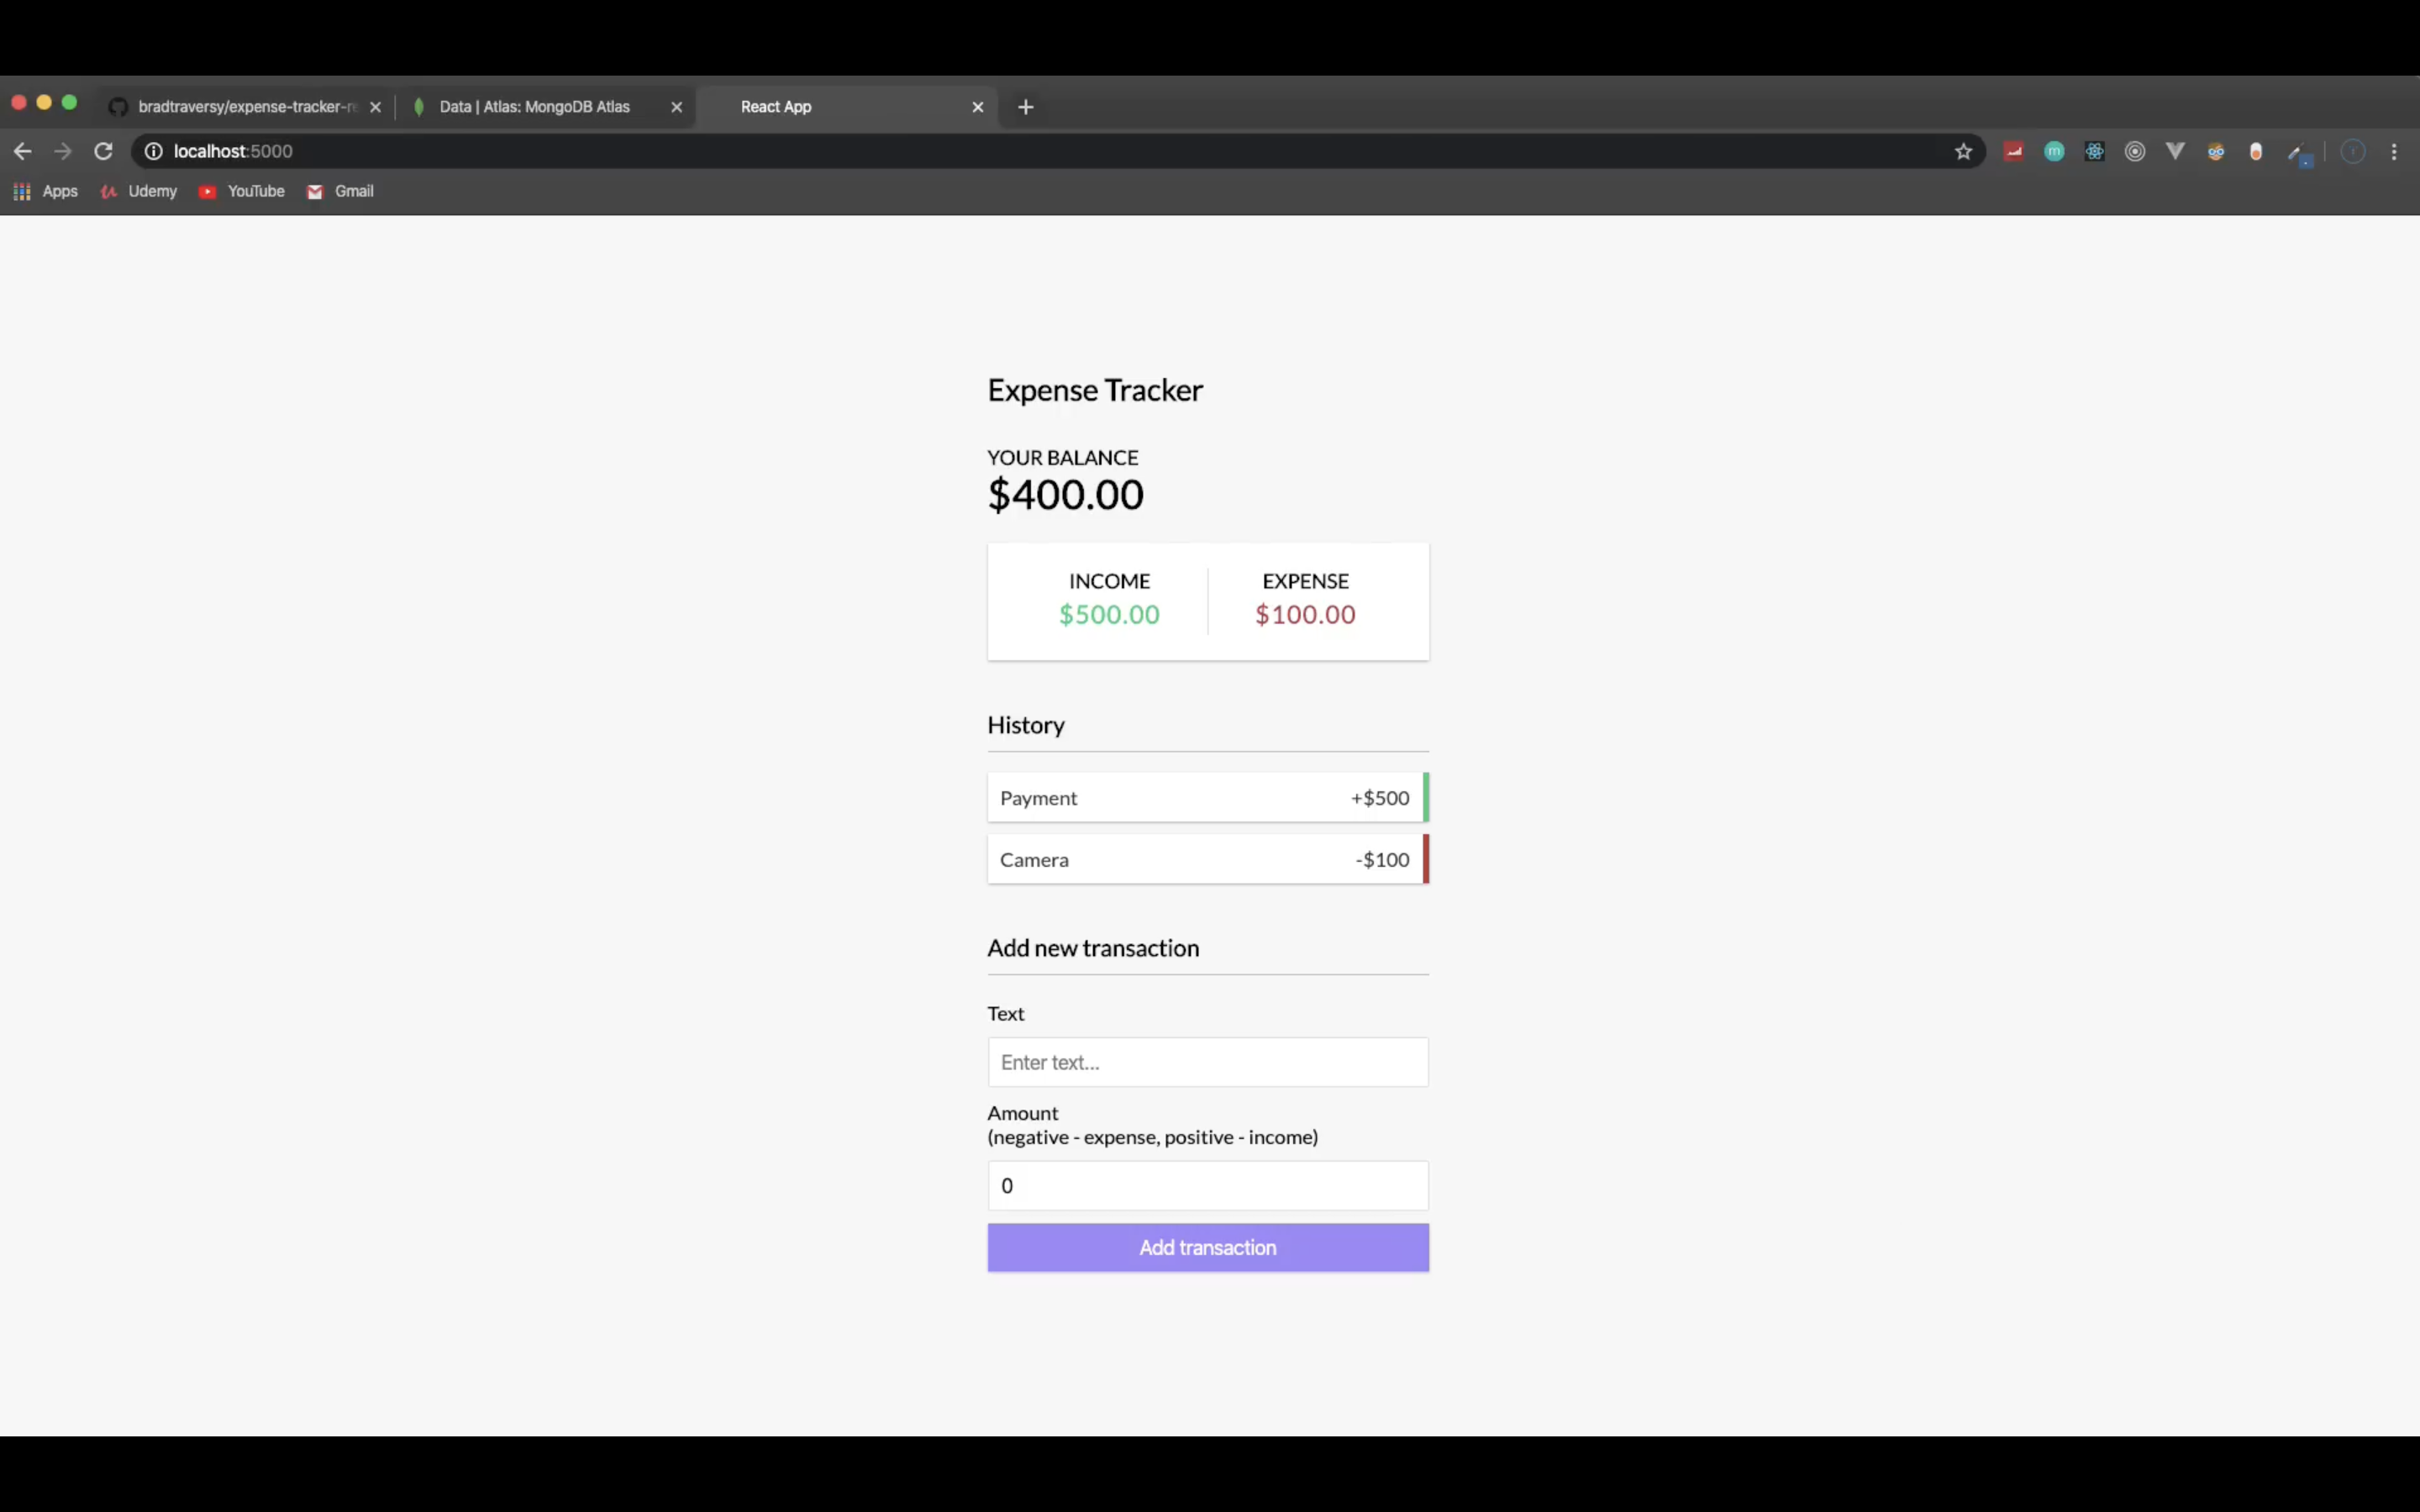The width and height of the screenshot is (2420, 1512).
Task: Focus the 'Enter text...' input field
Action: pos(1207,1062)
